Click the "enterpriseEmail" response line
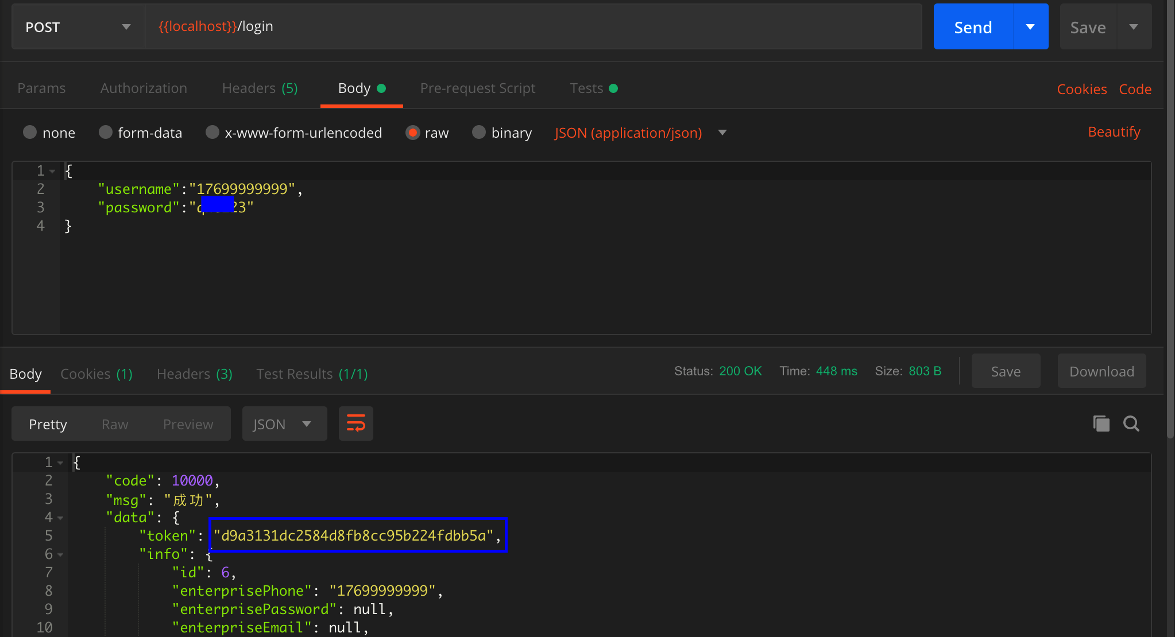Viewport: 1175px width, 637px height. coord(270,627)
